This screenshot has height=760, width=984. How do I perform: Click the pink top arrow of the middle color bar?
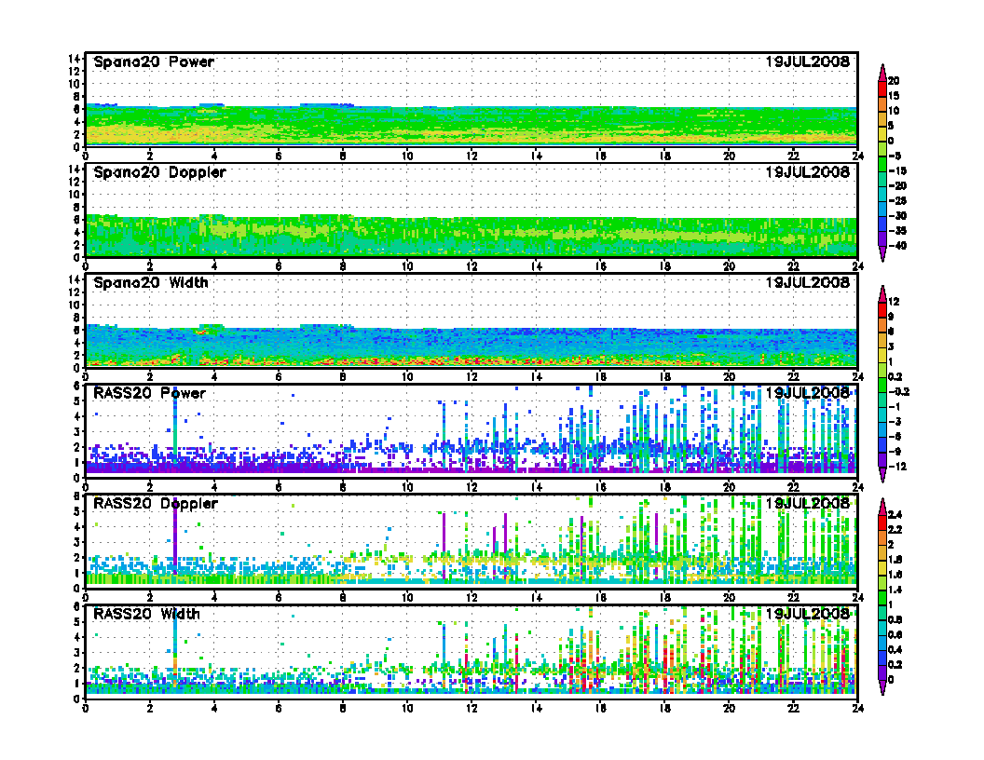[881, 292]
